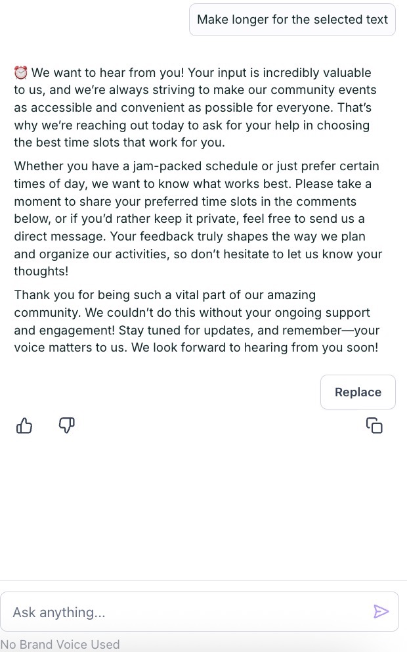Replace selected text with the generated version
Screen dimensions: 407x652
pos(358,392)
